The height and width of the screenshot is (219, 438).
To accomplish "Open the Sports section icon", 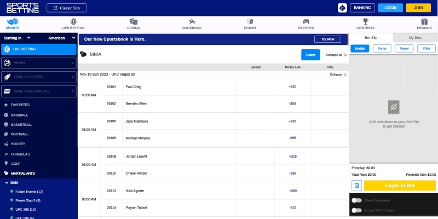I will coord(13,21).
